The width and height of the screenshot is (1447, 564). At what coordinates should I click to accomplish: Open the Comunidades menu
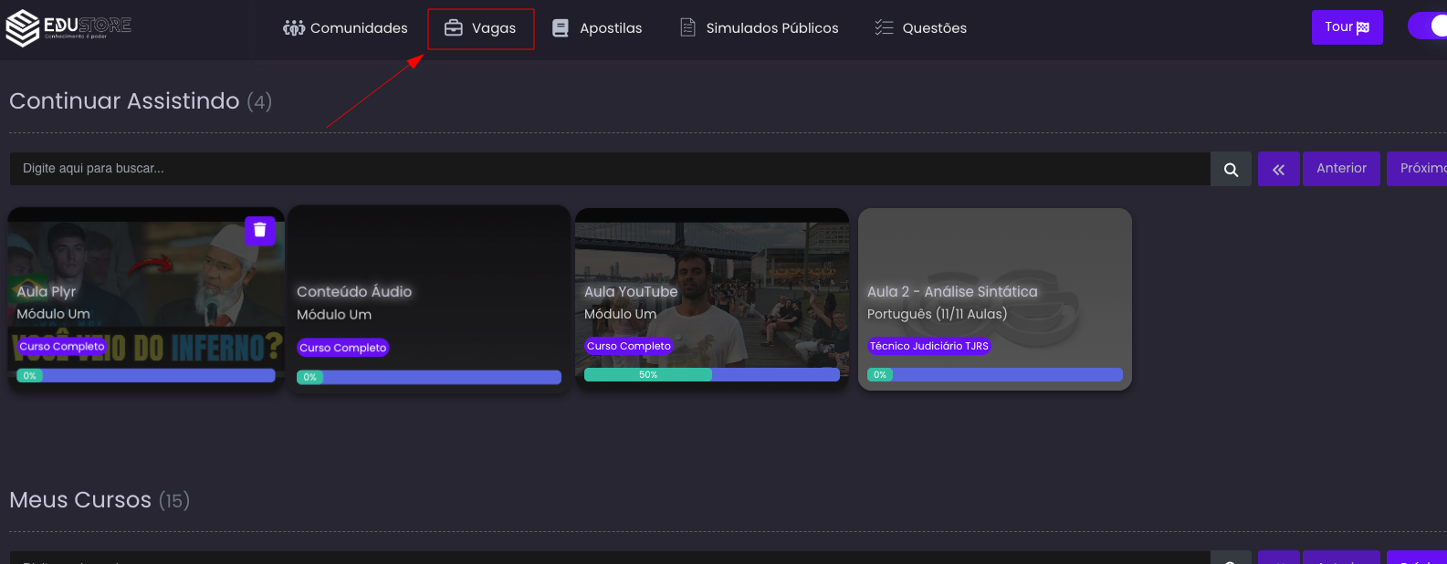pyautogui.click(x=345, y=28)
